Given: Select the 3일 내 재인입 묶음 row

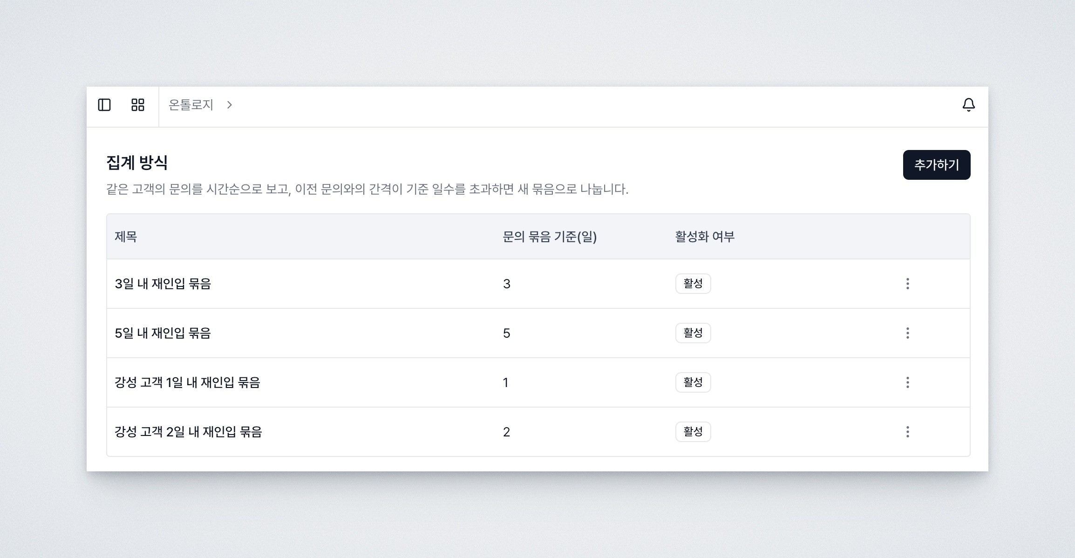Looking at the screenshot, I should [x=326, y=283].
